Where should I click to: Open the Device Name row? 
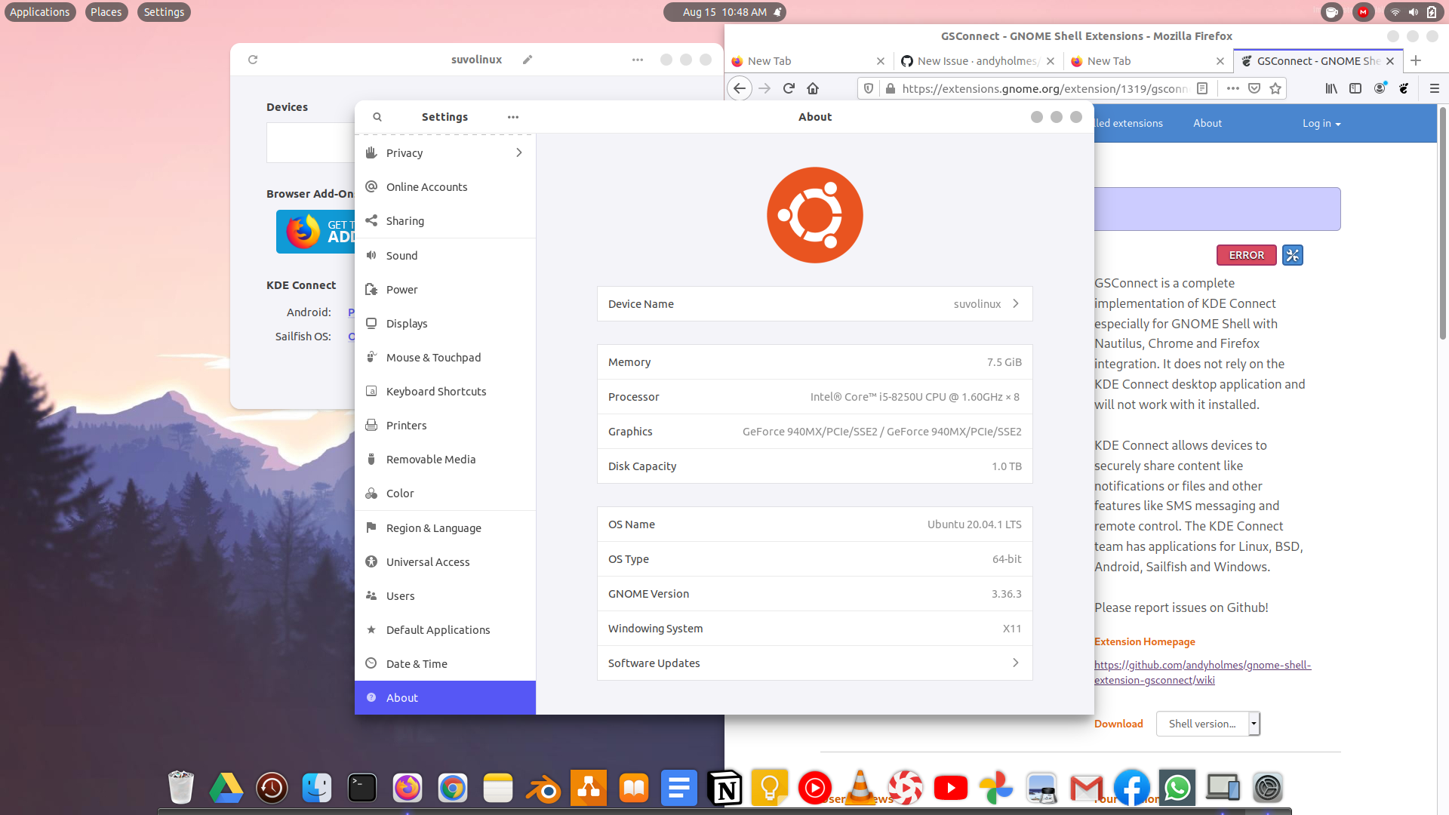pyautogui.click(x=814, y=303)
